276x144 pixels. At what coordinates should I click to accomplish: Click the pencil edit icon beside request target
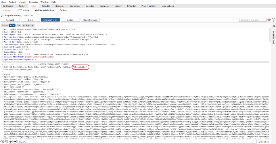(3, 16)
